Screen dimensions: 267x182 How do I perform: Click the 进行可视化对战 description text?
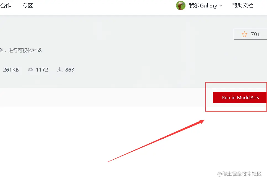(x=25, y=50)
